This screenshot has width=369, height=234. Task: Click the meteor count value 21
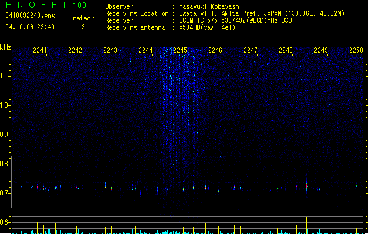[84, 27]
